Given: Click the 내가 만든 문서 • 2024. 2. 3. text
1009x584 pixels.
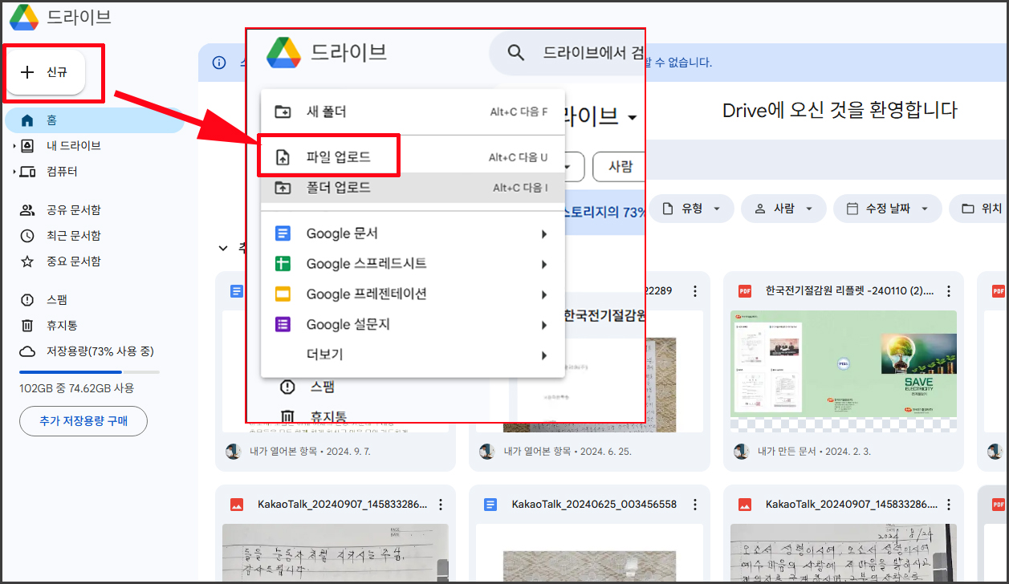Looking at the screenshot, I should click(815, 452).
